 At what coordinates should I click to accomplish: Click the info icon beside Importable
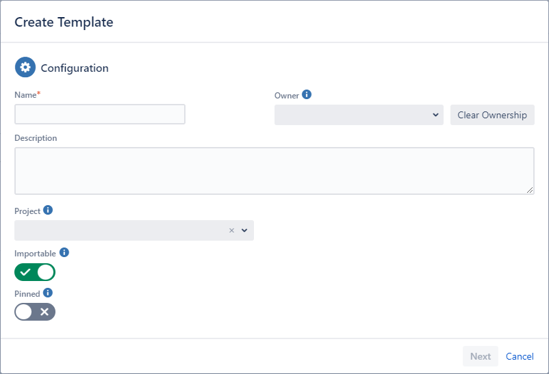[x=64, y=252]
